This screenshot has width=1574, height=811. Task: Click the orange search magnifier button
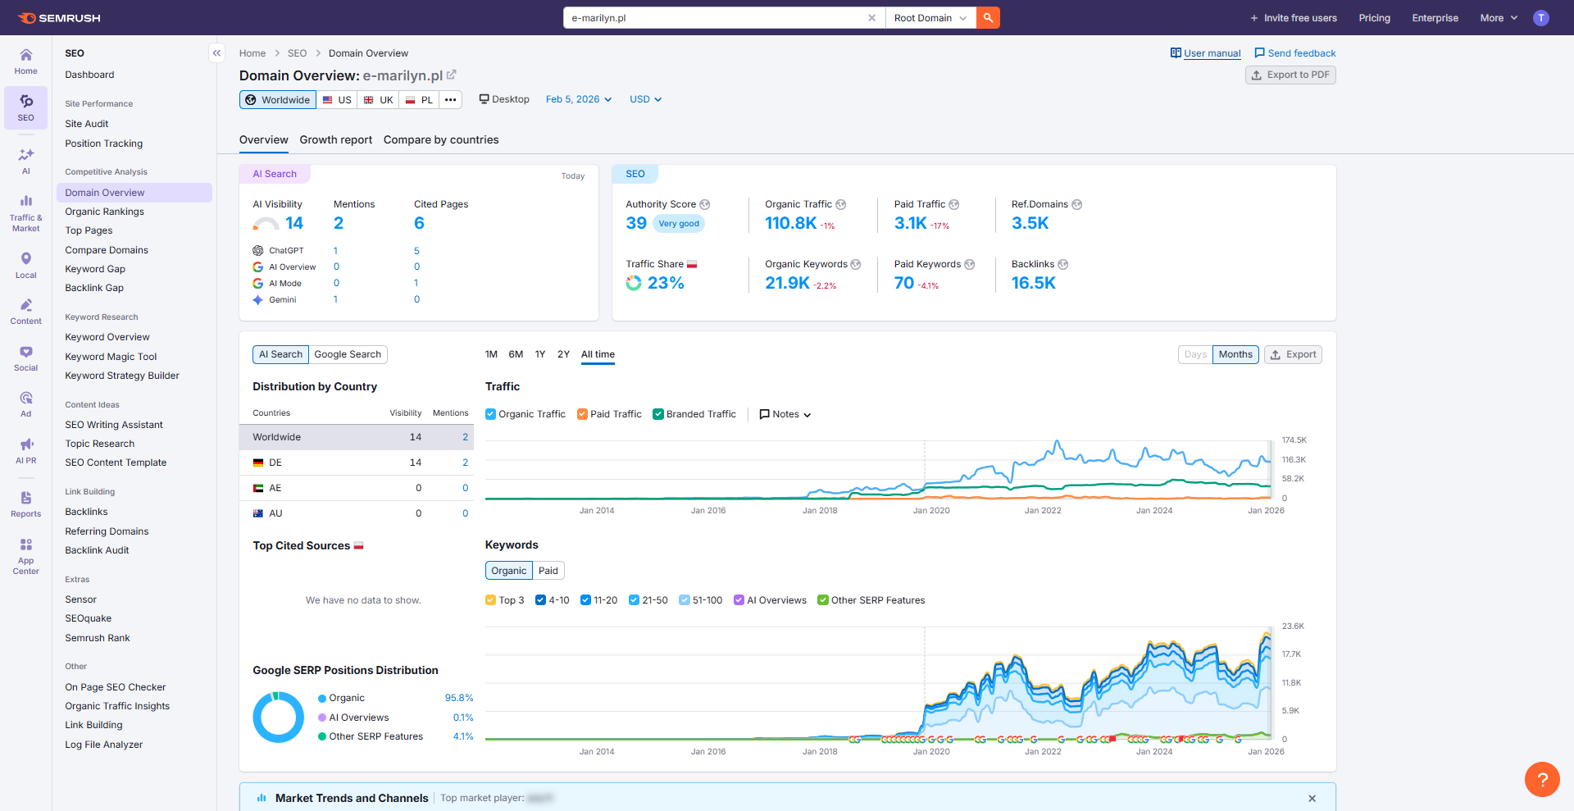click(988, 18)
